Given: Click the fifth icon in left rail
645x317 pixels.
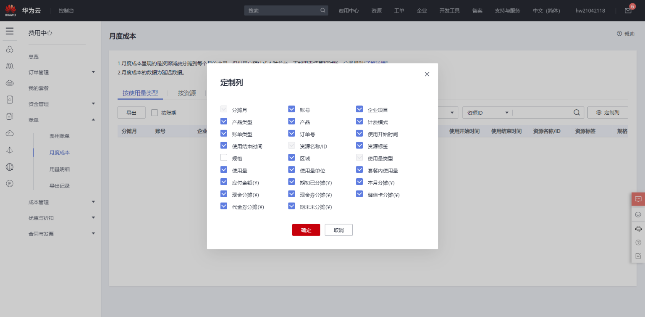Looking at the screenshot, I should click(10, 116).
